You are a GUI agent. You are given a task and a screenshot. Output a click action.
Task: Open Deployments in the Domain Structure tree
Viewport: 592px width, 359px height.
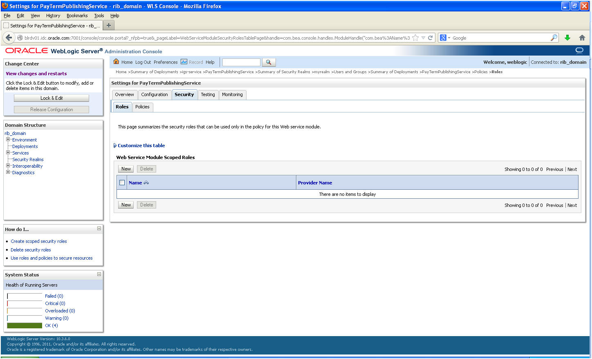(25, 146)
